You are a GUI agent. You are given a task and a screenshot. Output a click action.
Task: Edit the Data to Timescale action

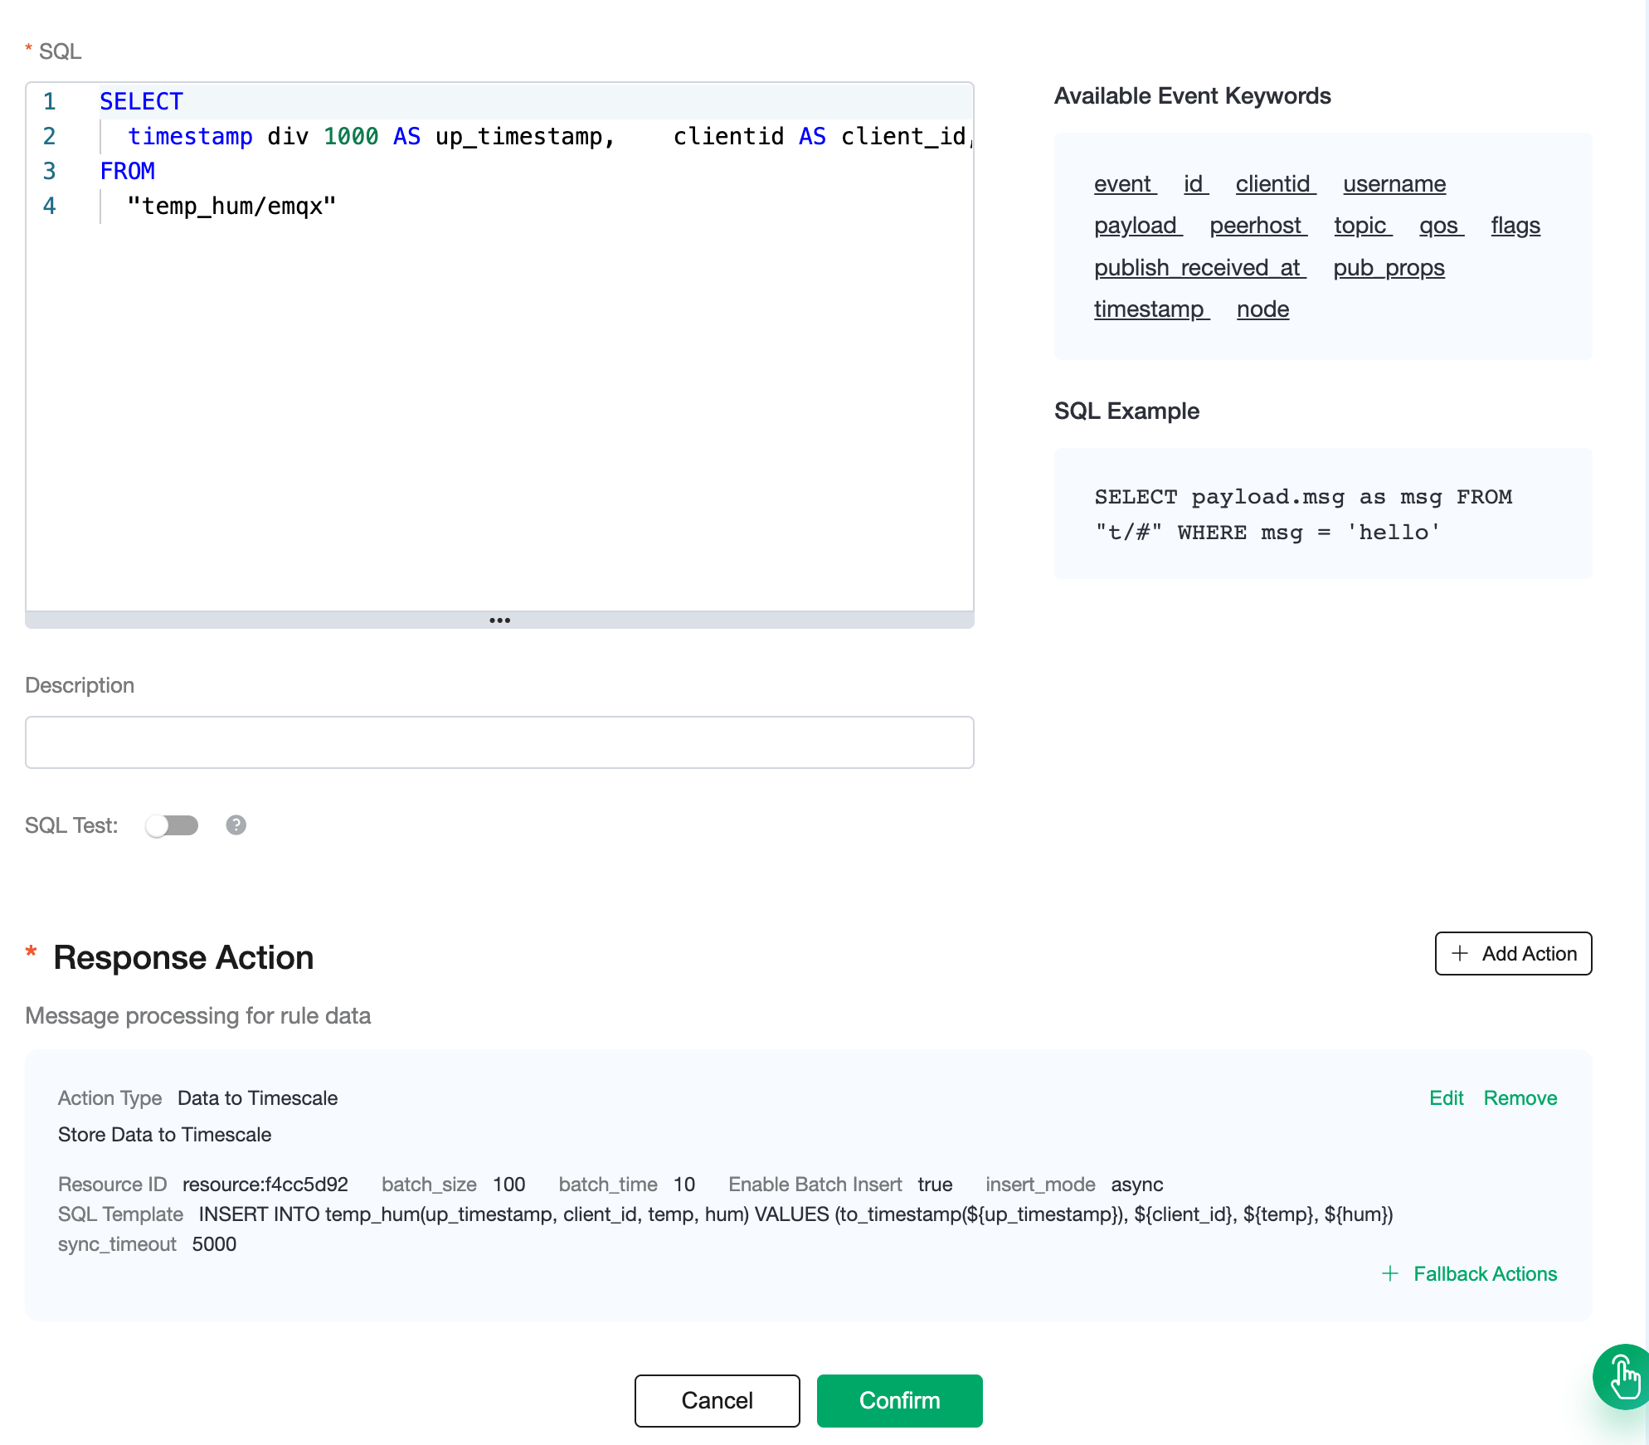[1446, 1097]
